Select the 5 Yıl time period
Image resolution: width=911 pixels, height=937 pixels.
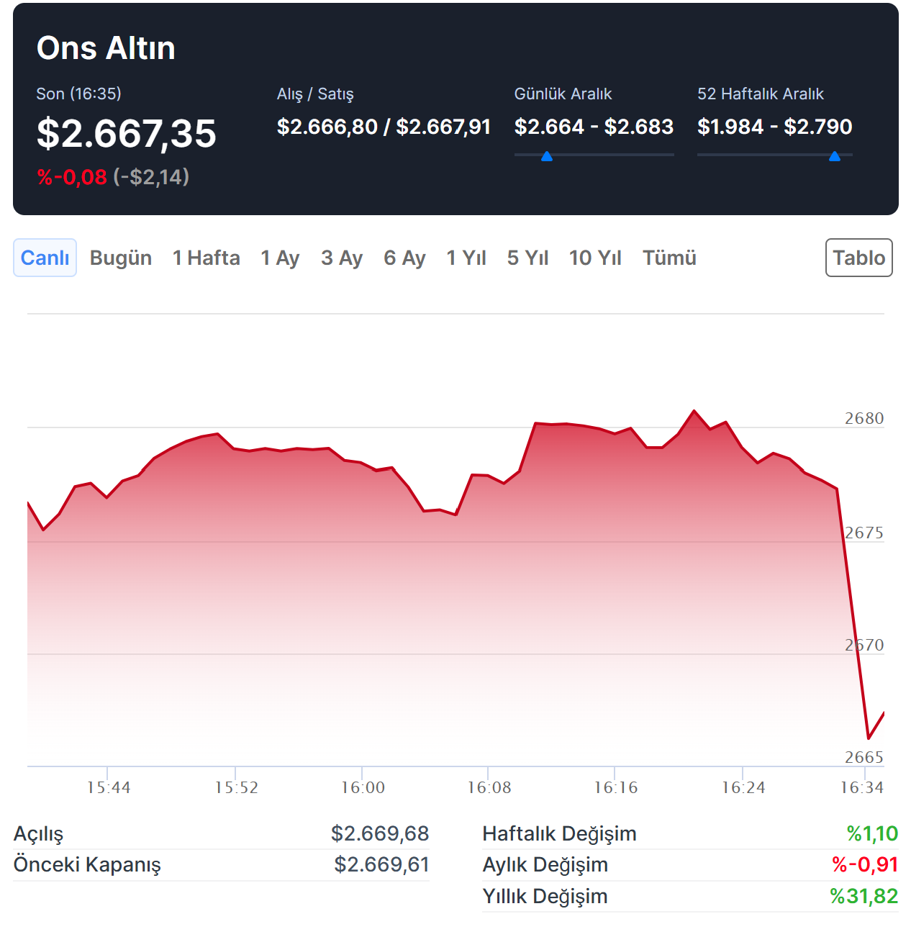(527, 258)
